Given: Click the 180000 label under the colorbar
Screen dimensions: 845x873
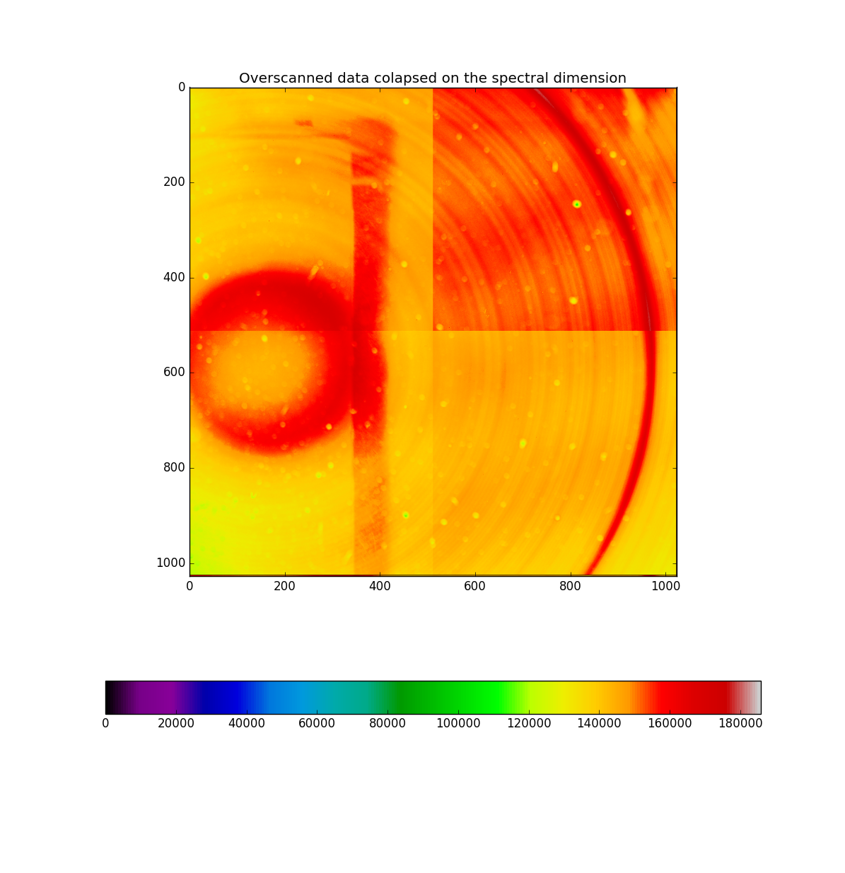Looking at the screenshot, I should pos(740,724).
